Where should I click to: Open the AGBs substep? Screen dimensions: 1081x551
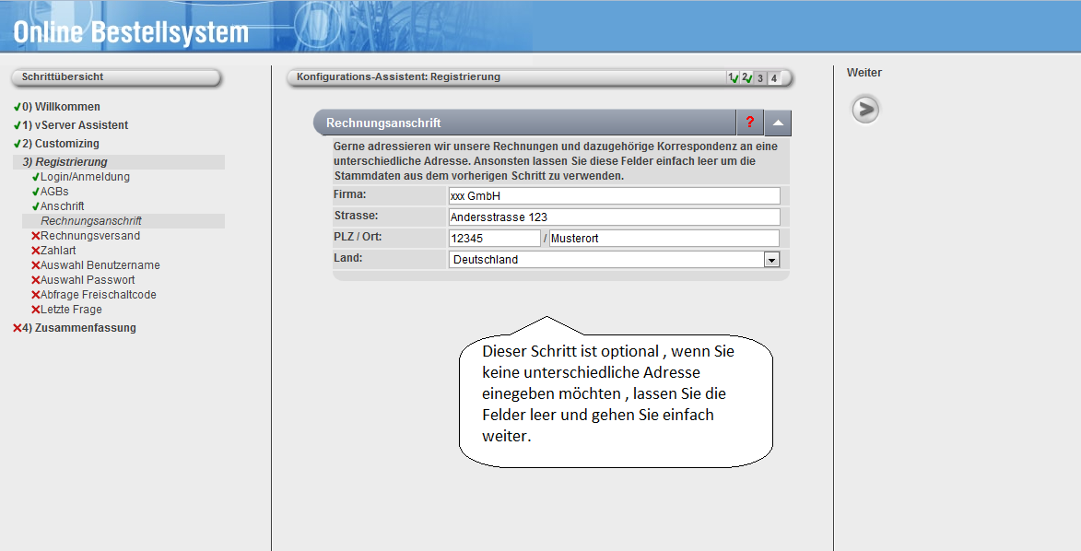coord(54,192)
